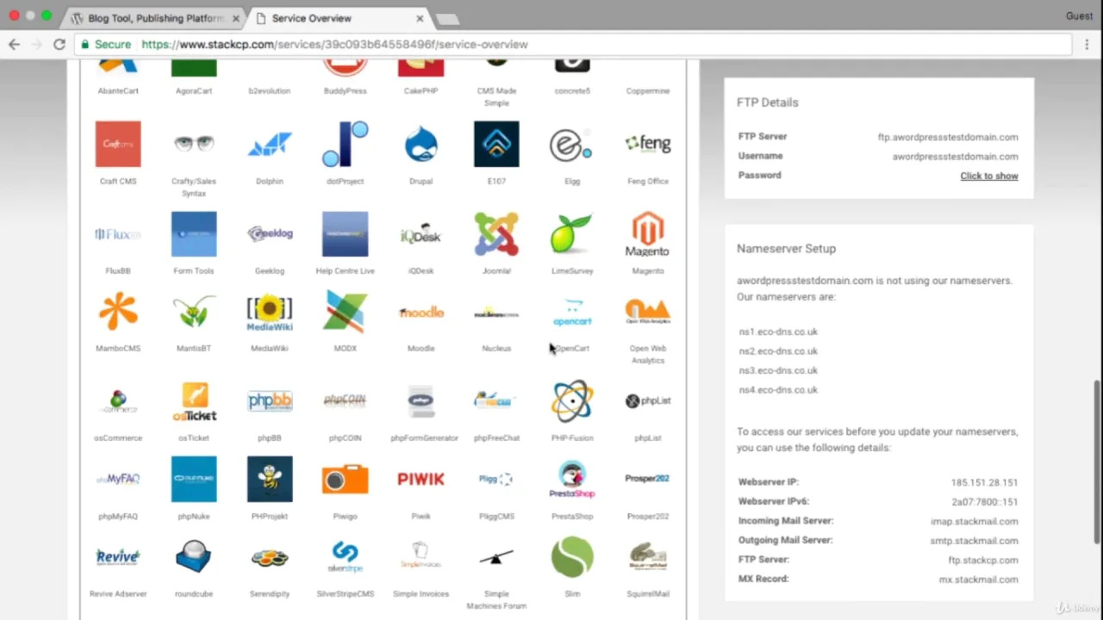Select the MantisBT icon
Screen dimensions: 1103x620
click(194, 312)
